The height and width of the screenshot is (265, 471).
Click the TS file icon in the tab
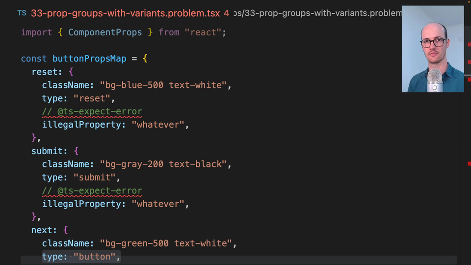[x=22, y=13]
